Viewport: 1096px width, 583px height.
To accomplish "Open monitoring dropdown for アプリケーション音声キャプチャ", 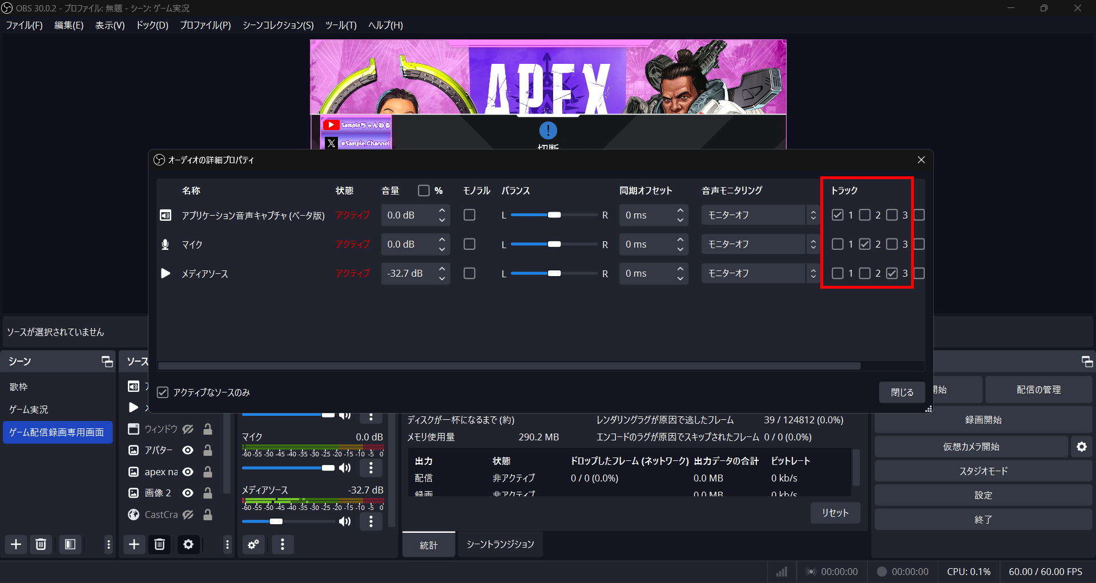I will click(761, 215).
